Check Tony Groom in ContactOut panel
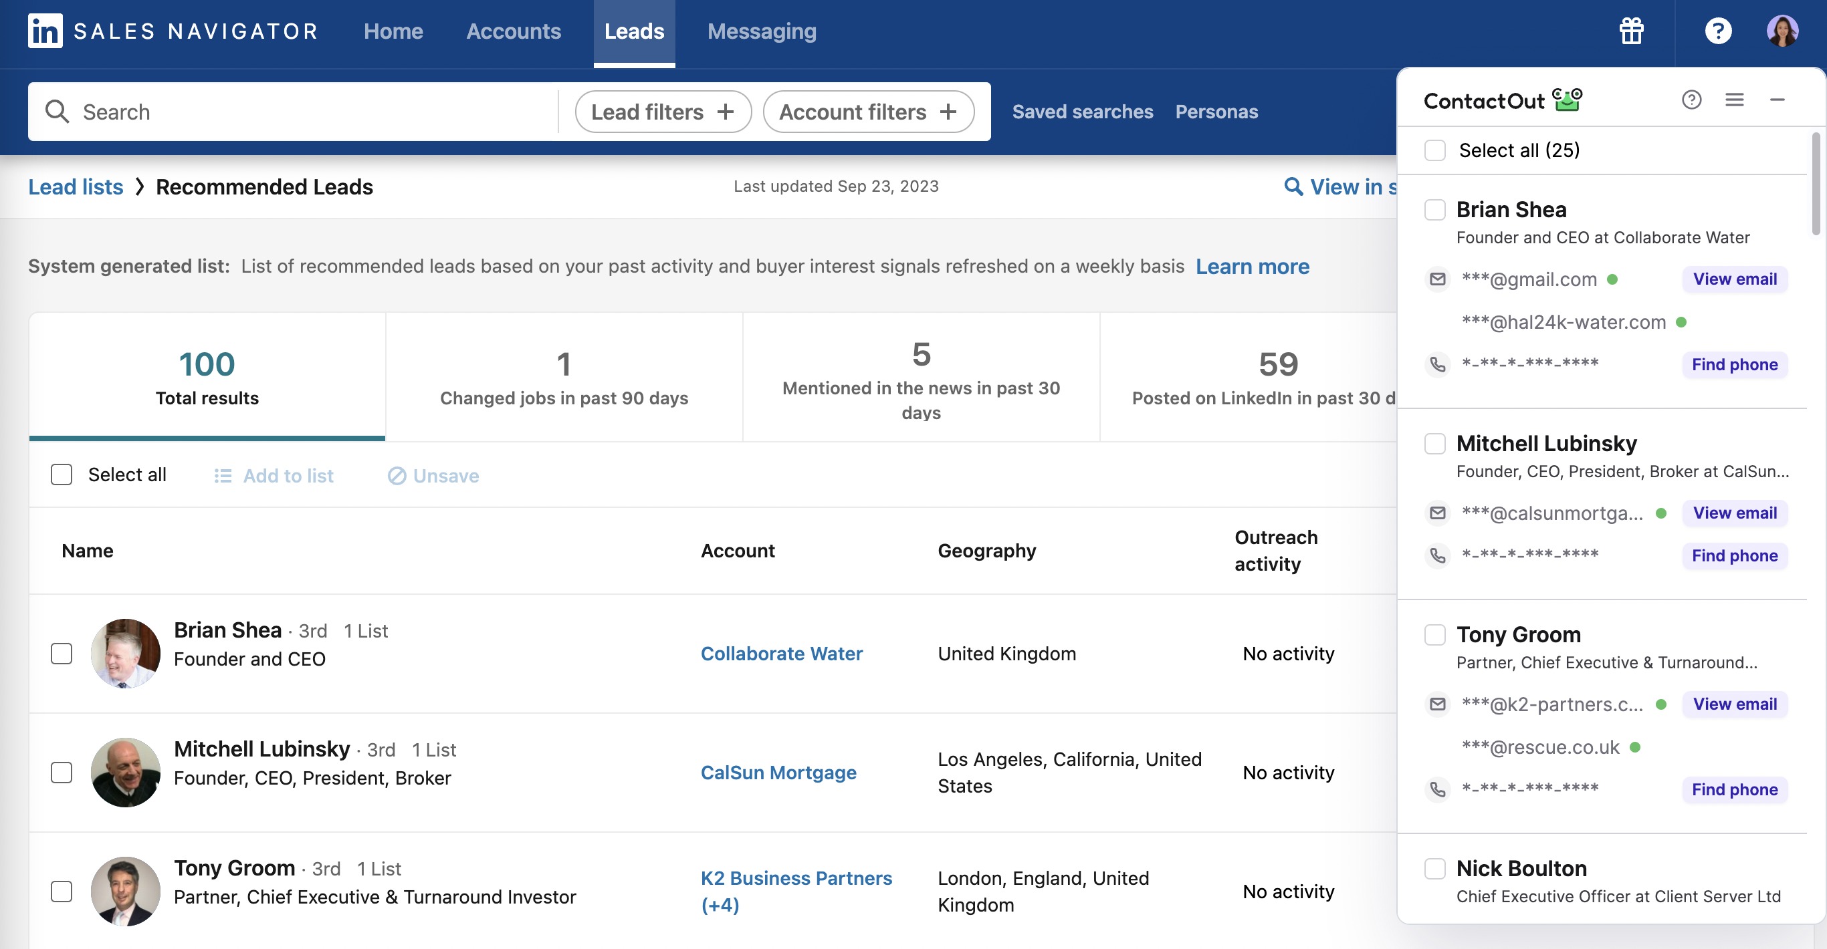The width and height of the screenshot is (1827, 949). (x=1434, y=634)
